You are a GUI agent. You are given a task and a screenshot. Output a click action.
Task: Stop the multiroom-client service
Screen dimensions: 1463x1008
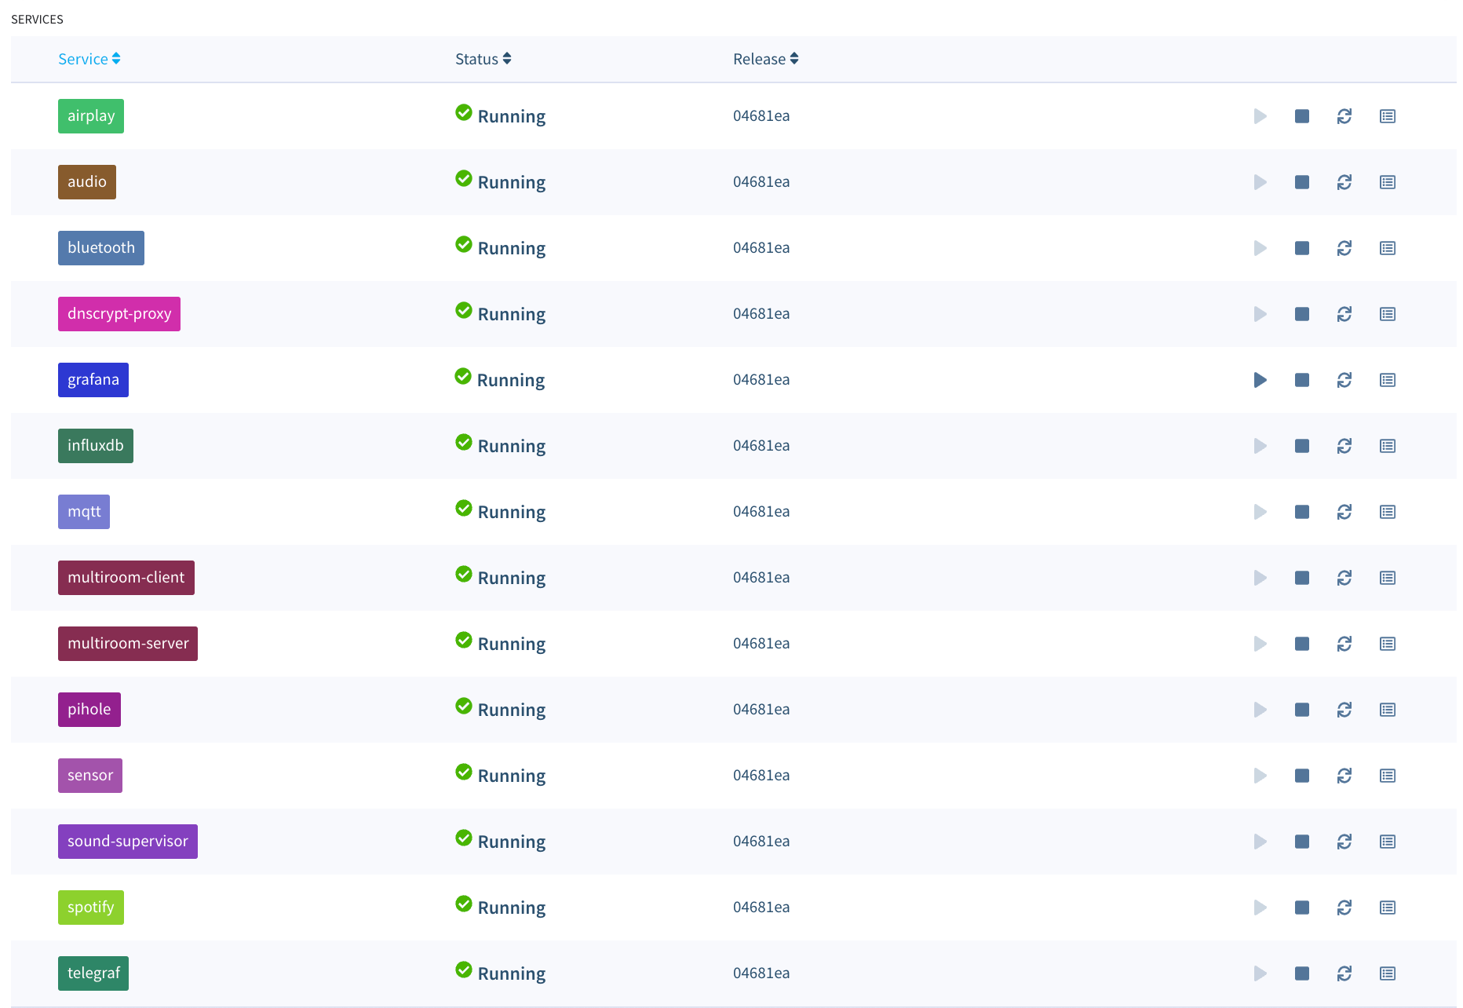pyautogui.click(x=1301, y=578)
